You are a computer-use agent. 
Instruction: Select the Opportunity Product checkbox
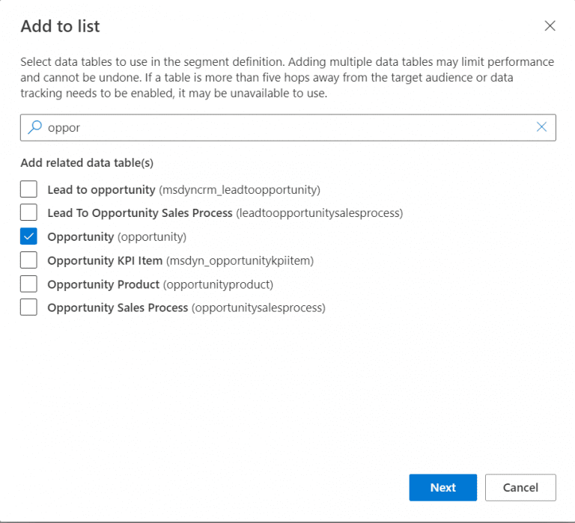click(x=28, y=284)
